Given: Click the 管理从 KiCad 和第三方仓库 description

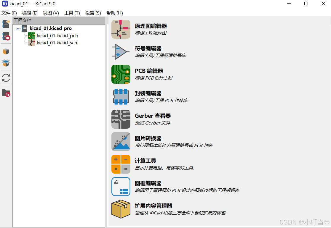Looking at the screenshot, I should 180,213.
